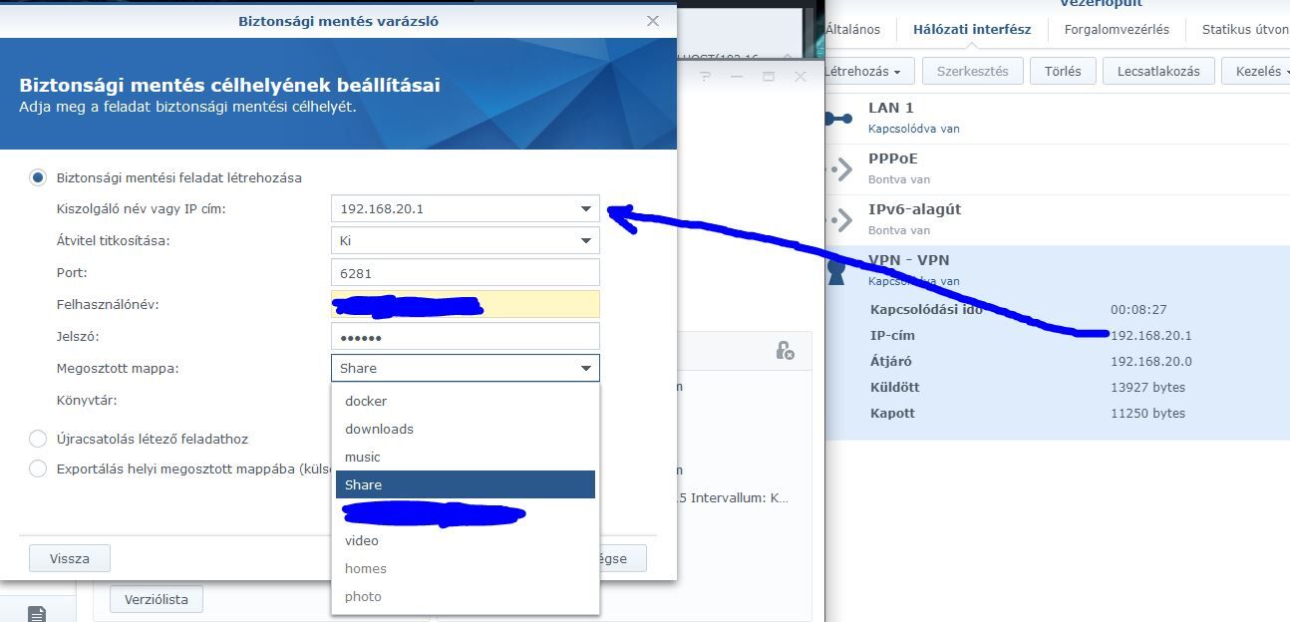1290x622 pixels.
Task: Switch to the Hálózati interfész tab
Action: [972, 29]
